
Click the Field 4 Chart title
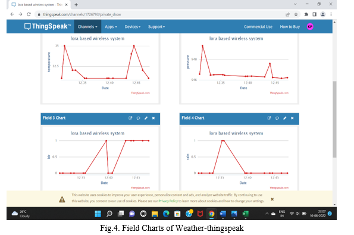pyautogui.click(x=193, y=118)
